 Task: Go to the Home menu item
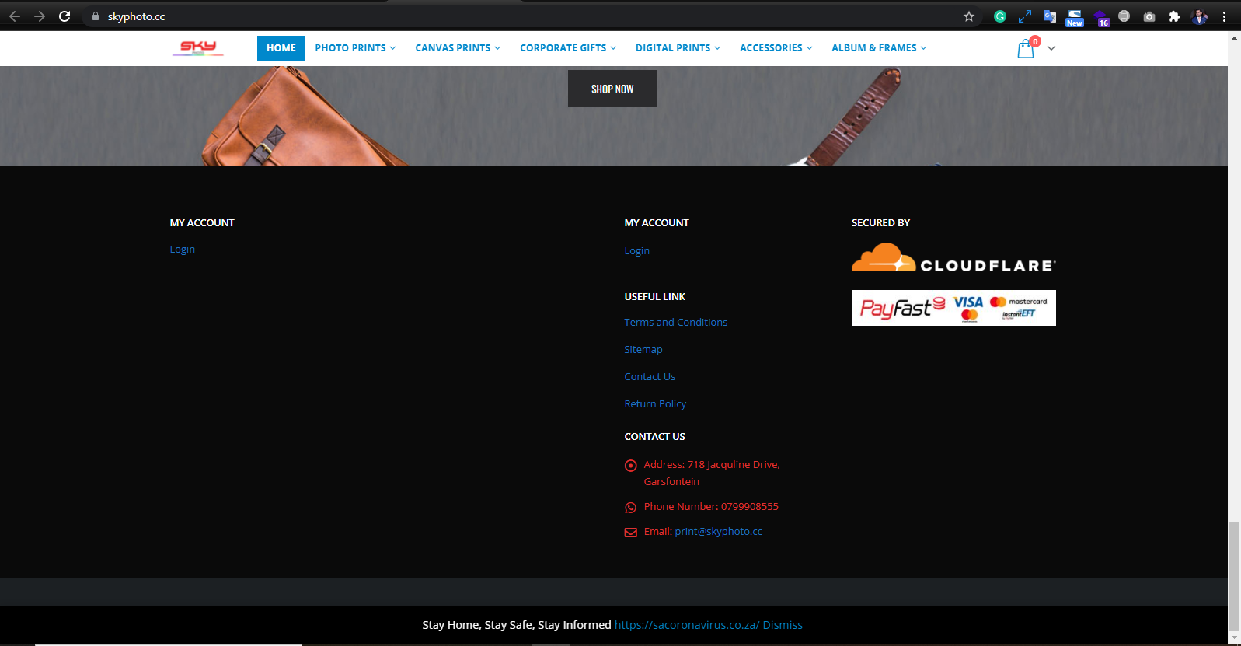(281, 48)
